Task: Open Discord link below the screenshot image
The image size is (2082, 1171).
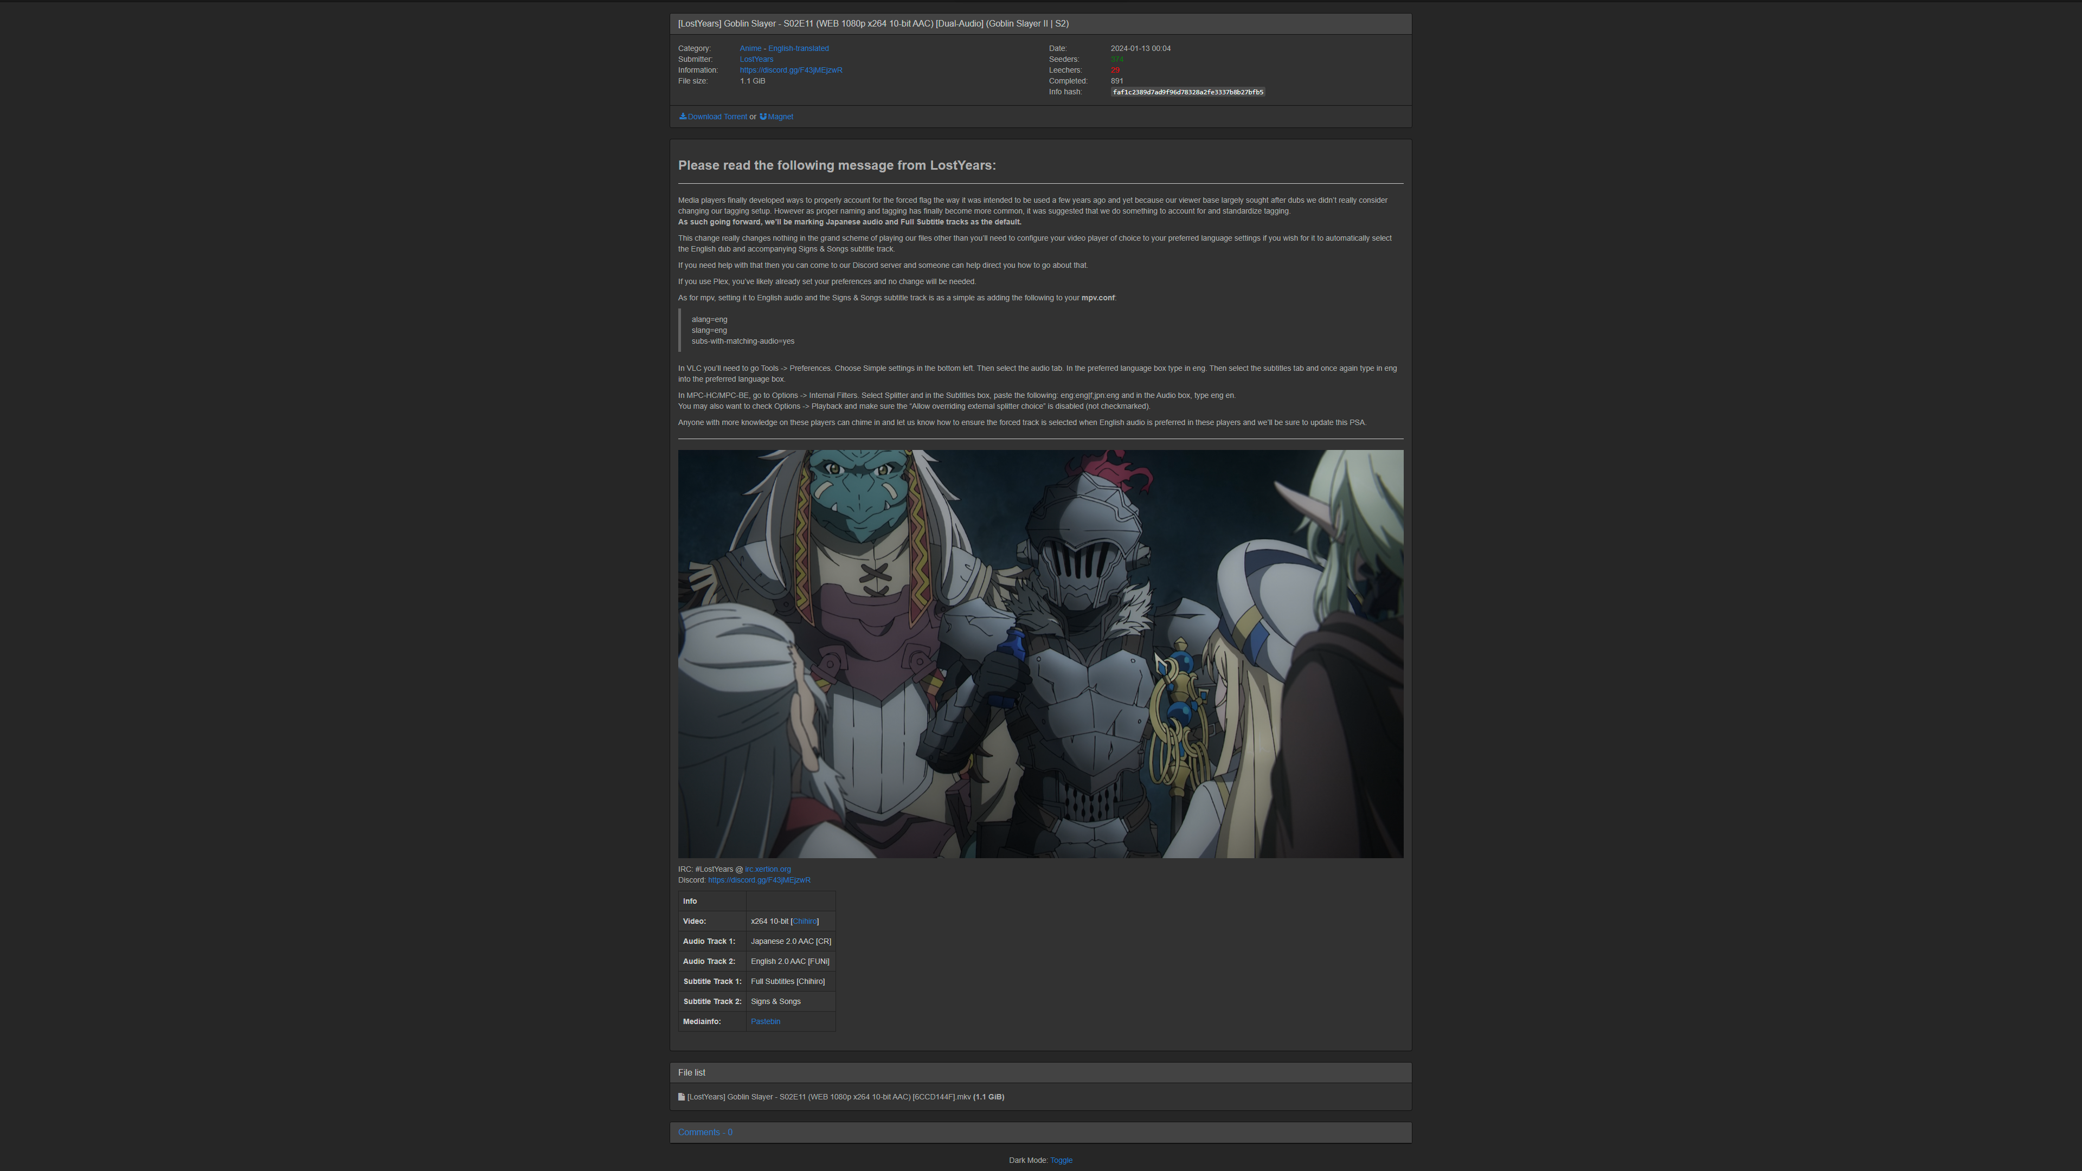Action: pos(759,880)
